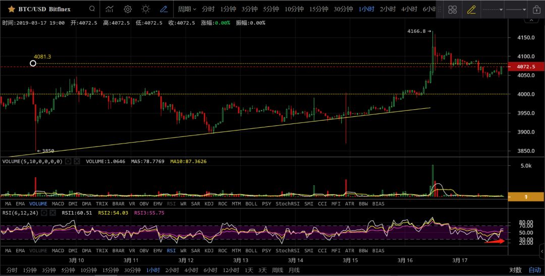Select 1小时 in the top period bar
This screenshot has height=276, width=545.
(x=366, y=9)
